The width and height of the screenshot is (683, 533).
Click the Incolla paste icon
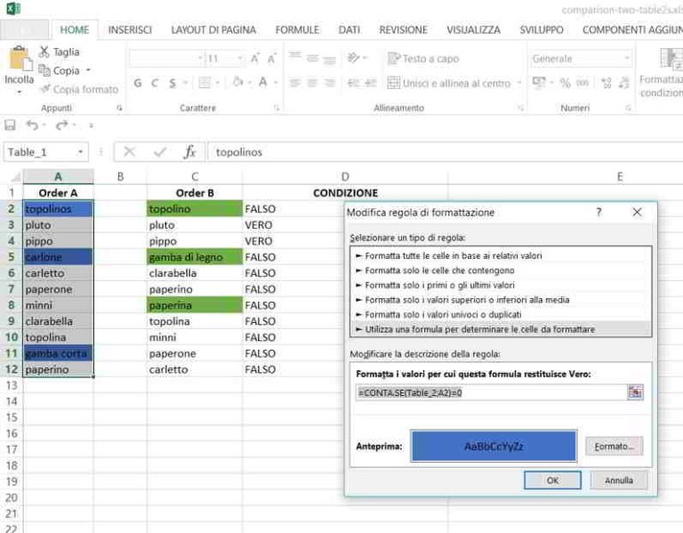[20, 60]
